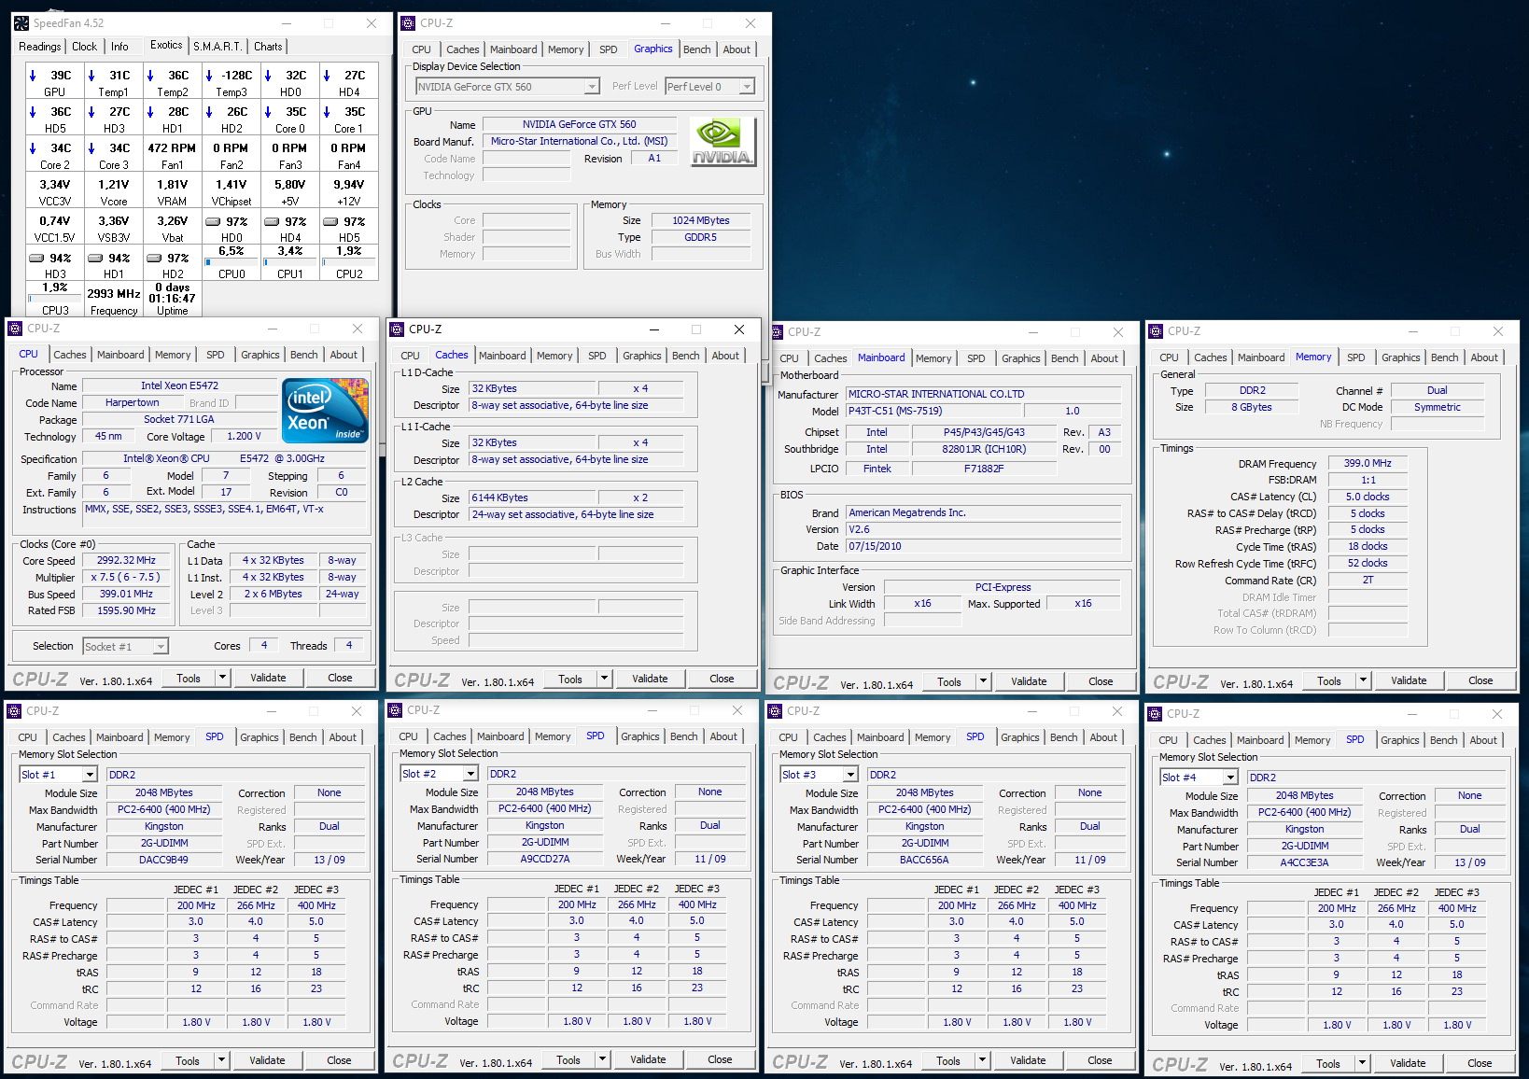
Task: Click the Intel Xeon inside logo
Action: tap(325, 411)
